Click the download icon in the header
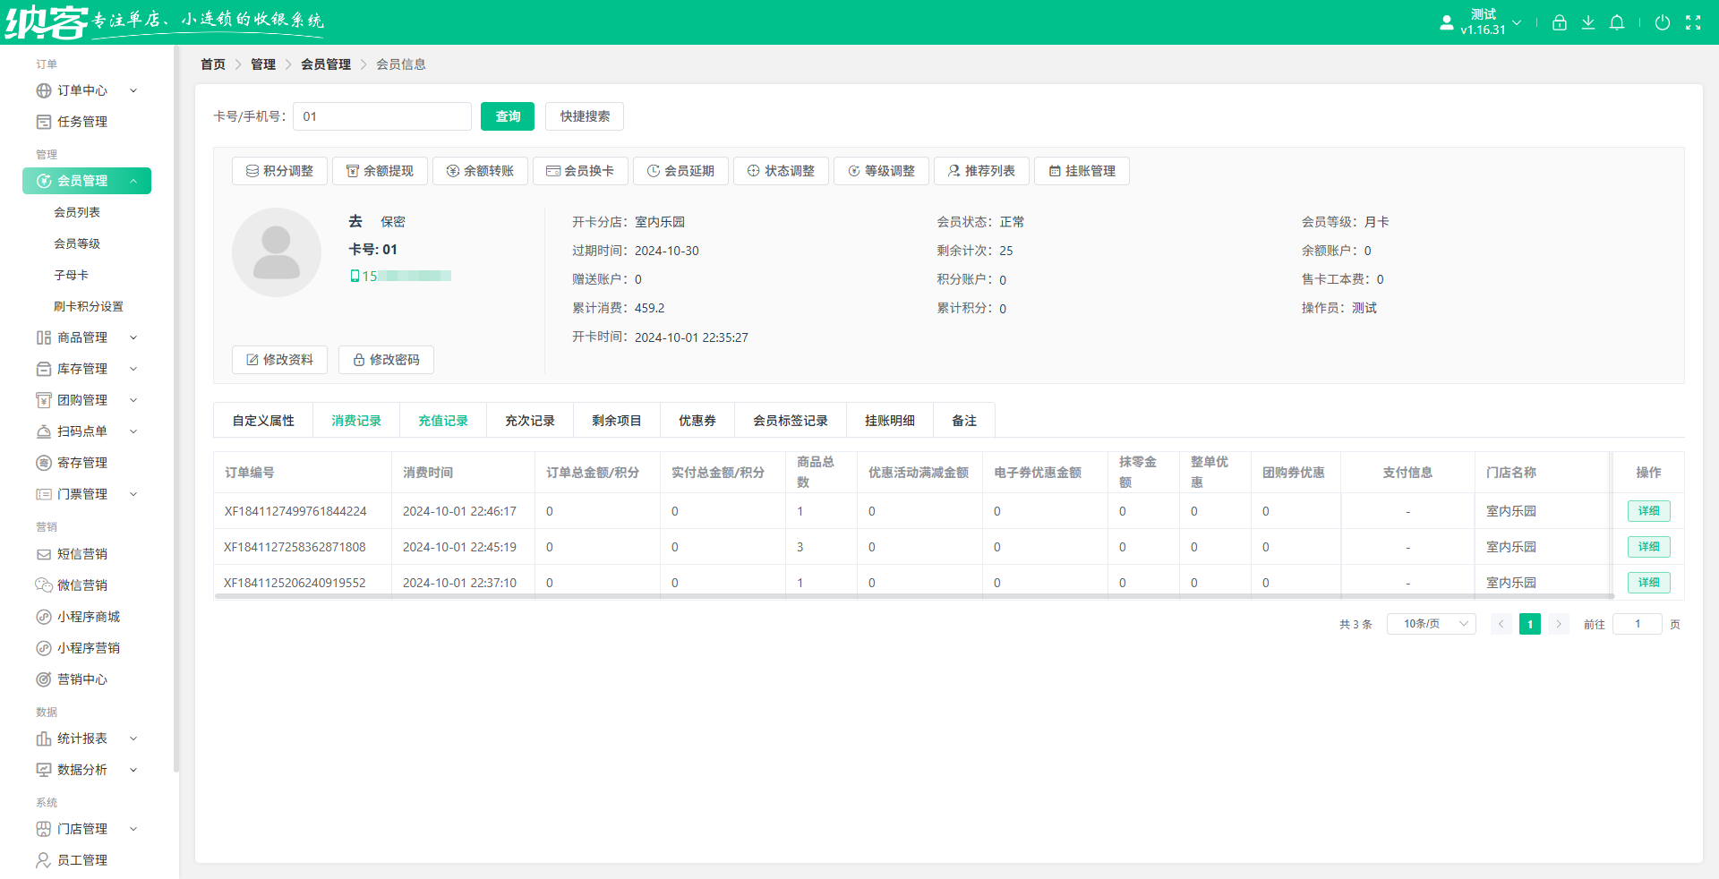 [x=1588, y=22]
